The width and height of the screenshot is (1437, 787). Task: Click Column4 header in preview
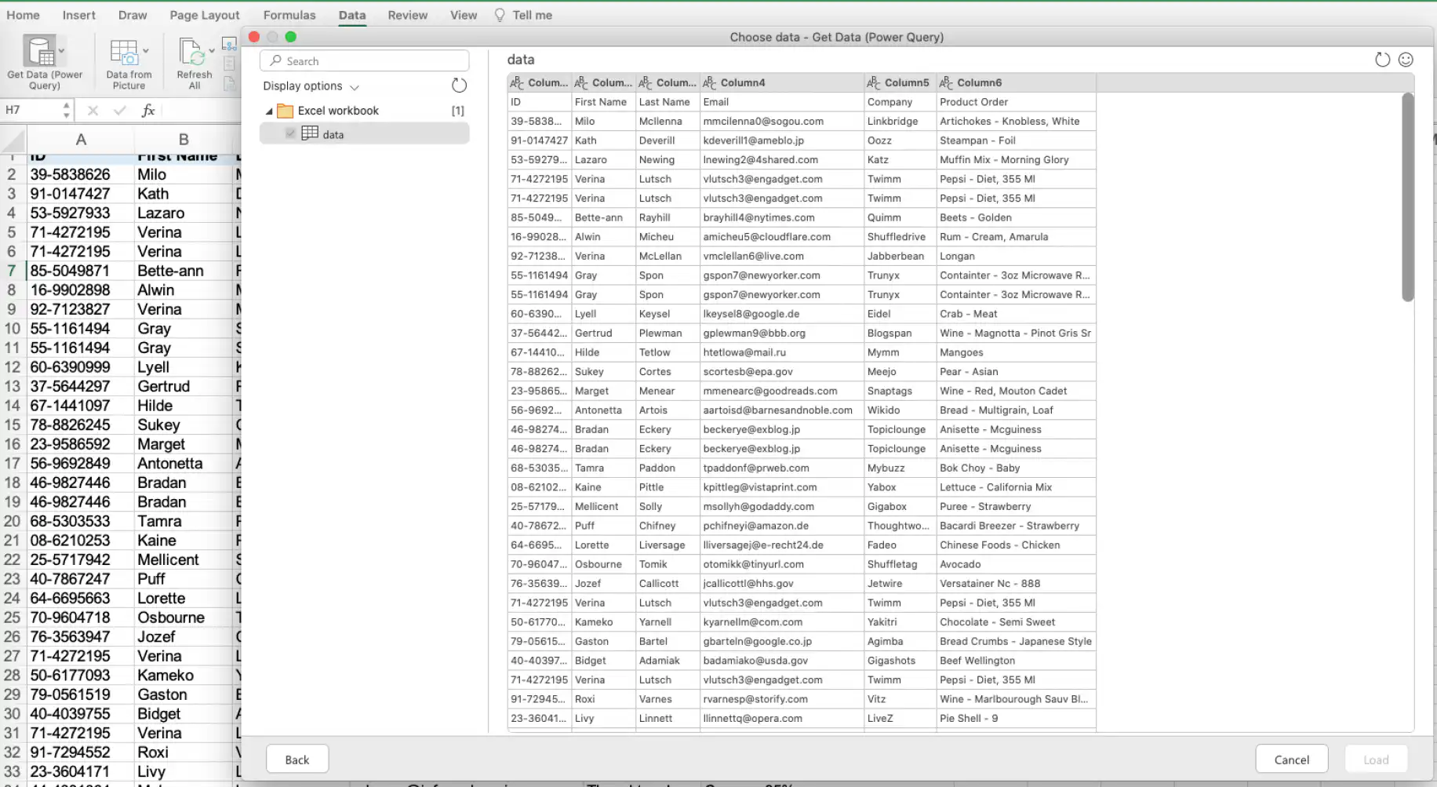[x=782, y=82]
